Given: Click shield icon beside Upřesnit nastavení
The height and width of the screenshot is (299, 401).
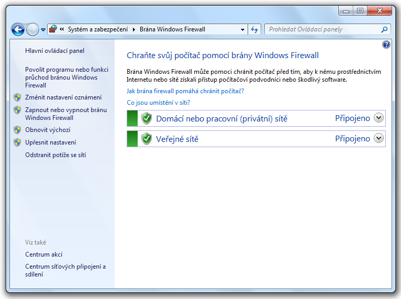Looking at the screenshot, I should coord(17,142).
